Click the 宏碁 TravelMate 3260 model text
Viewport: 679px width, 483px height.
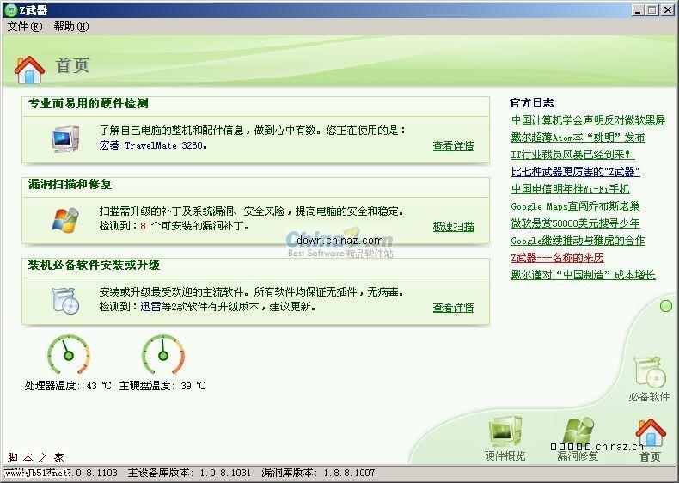point(153,145)
